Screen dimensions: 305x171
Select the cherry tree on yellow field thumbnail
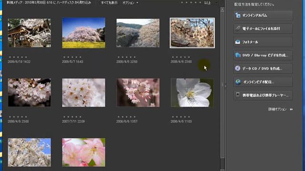tap(84, 33)
